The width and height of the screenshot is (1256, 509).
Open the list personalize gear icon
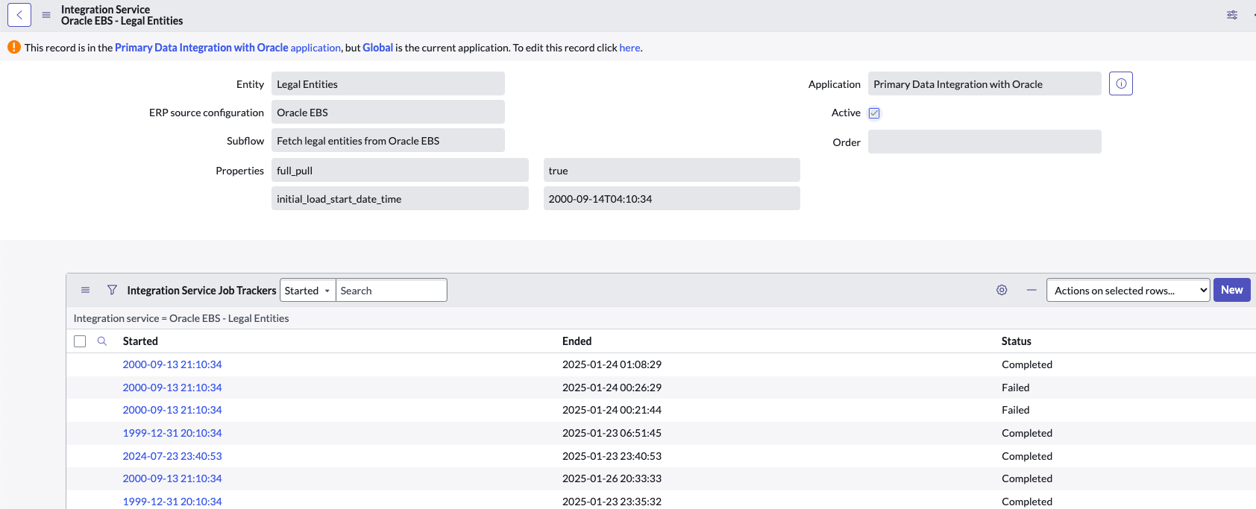click(x=1002, y=290)
